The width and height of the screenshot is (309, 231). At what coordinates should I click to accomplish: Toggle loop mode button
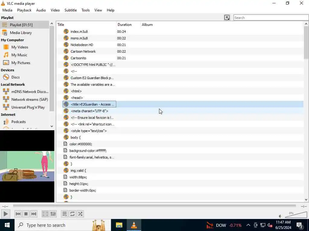pos(72,214)
